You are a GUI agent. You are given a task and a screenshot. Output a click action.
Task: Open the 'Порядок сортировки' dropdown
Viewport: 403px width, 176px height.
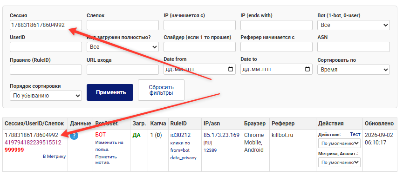tap(46, 96)
